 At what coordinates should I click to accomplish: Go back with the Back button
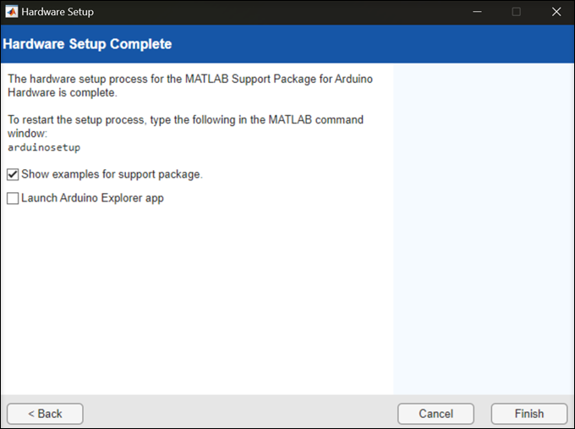45,414
